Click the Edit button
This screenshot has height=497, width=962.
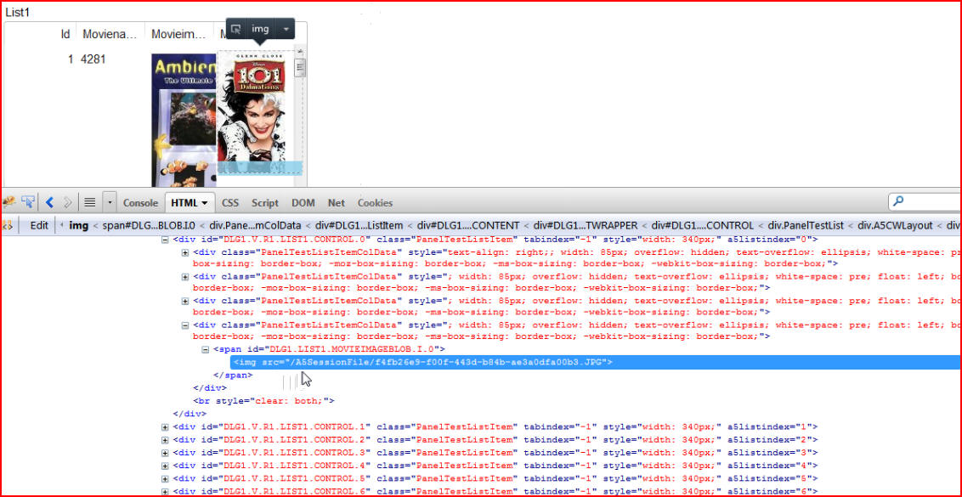point(39,225)
